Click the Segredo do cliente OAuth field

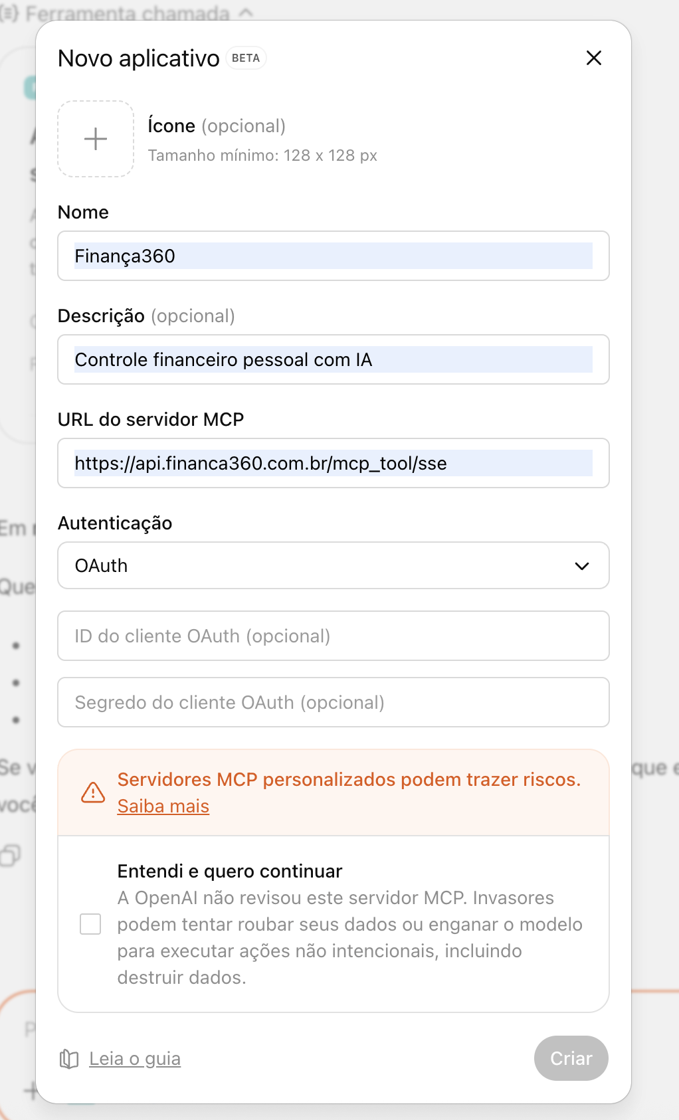pyautogui.click(x=334, y=702)
